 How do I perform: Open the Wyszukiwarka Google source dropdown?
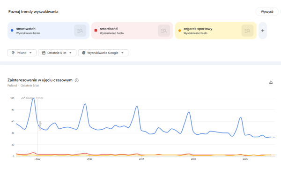click(103, 53)
